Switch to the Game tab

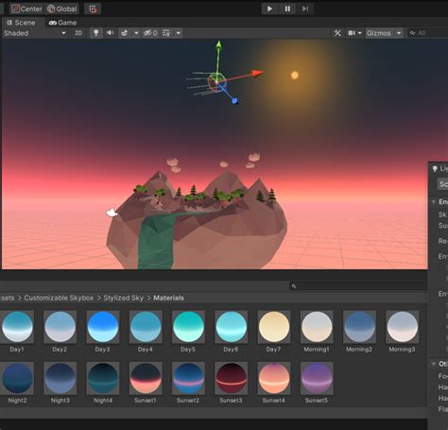coord(62,23)
